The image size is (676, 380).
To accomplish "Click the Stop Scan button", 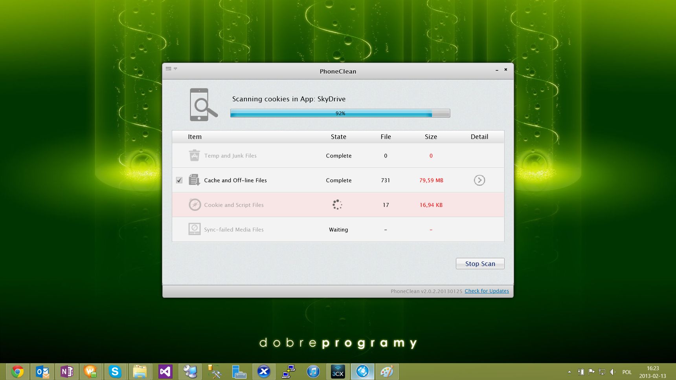I will 480,263.
